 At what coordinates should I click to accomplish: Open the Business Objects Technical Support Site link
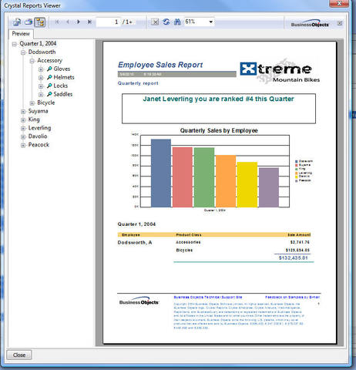208,297
